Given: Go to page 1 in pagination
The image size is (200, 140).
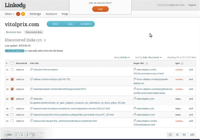Looking at the screenshot, I should tap(16, 135).
